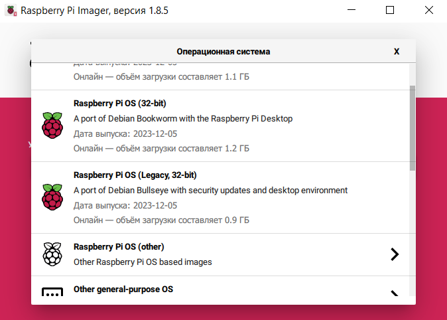The width and height of the screenshot is (447, 320).
Task: Click the operating system list scrollbar thumb
Action: [413, 128]
